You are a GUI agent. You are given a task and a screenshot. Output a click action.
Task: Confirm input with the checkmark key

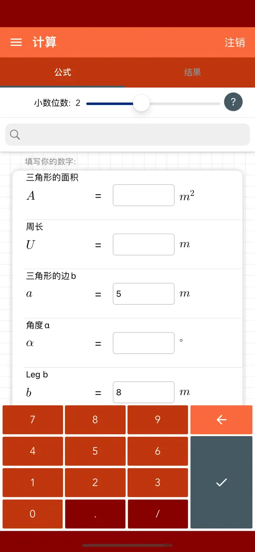pos(221,482)
